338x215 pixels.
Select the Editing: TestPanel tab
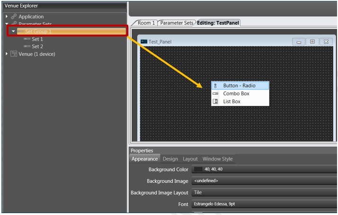[218, 23]
